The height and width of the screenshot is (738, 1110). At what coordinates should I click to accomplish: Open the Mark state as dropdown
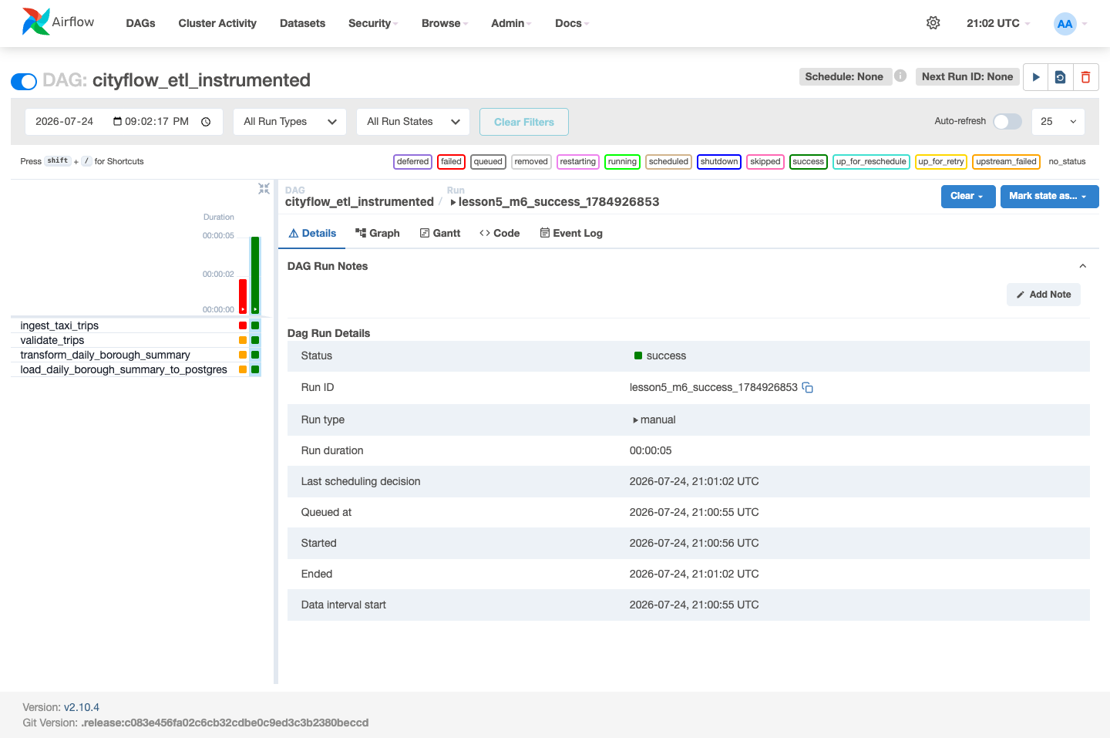coord(1049,196)
